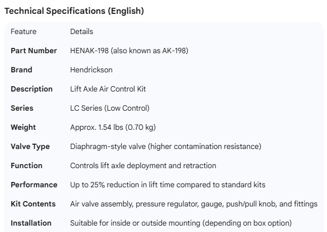This screenshot has height=232, width=327.
Task: Select the Brand row label
Action: coord(21,70)
